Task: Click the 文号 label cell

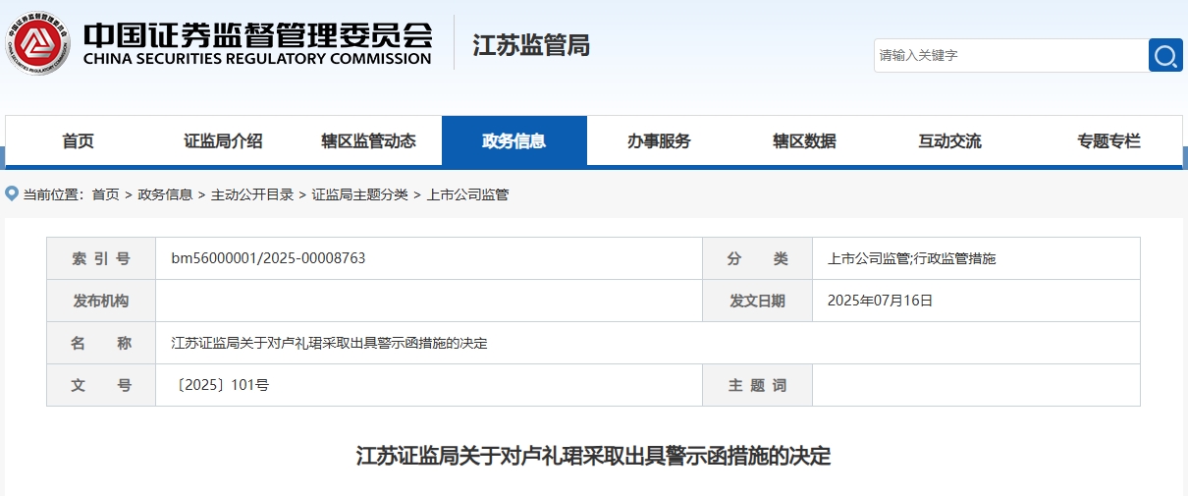Action: tap(101, 385)
